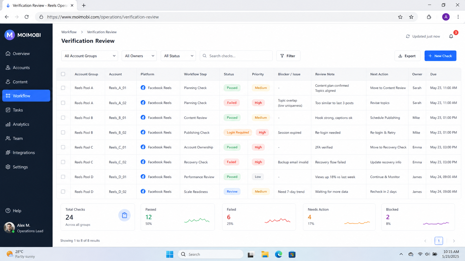Click the Passed sparkline chart
Image resolution: width=465 pixels, height=261 pixels.
197,221
